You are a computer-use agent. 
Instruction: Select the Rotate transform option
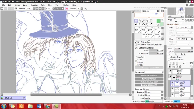136,65
